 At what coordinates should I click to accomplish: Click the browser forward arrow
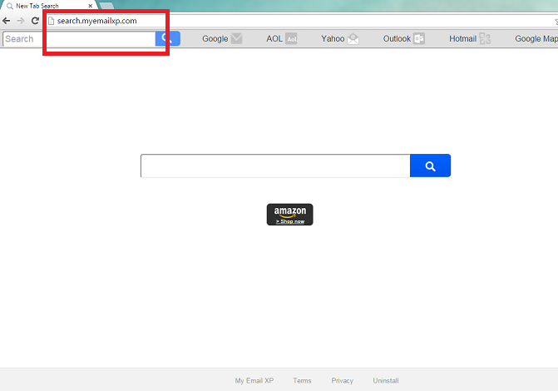[21, 20]
